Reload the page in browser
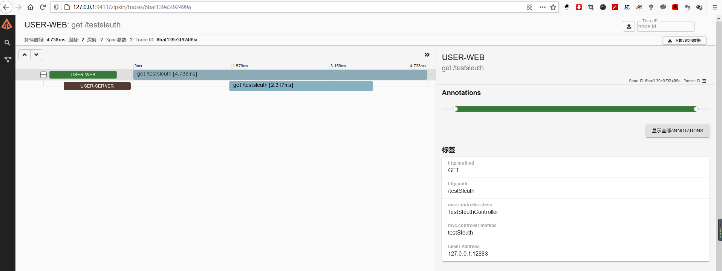This screenshot has height=271, width=722. (x=43, y=7)
